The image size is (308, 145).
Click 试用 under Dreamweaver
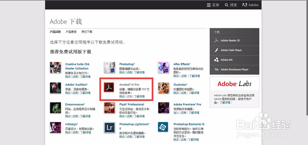[x=75, y=116]
